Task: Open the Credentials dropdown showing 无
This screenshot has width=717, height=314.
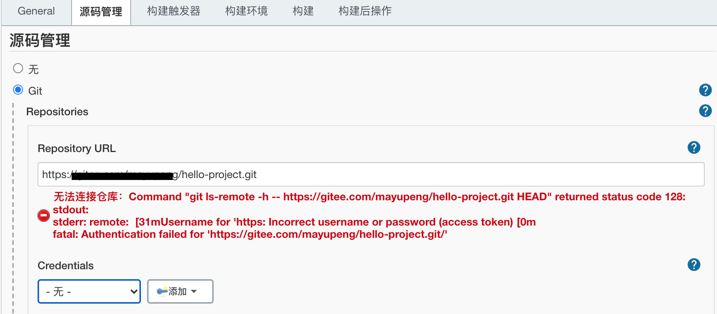Action: (89, 291)
